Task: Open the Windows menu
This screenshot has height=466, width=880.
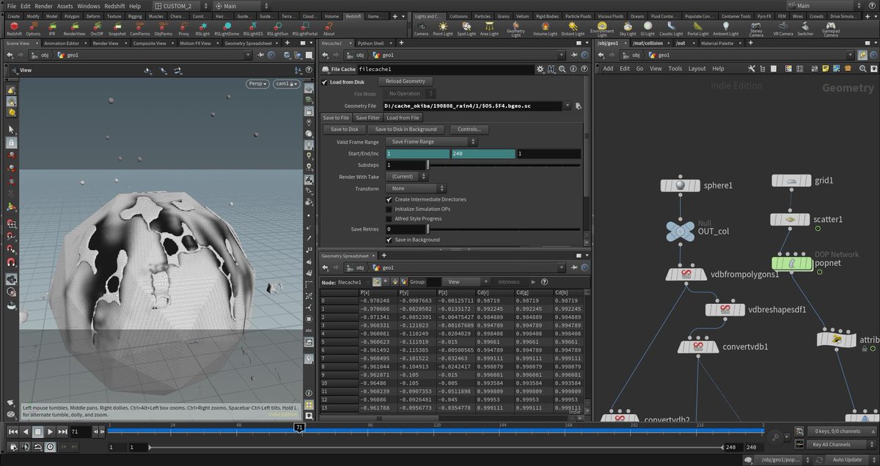Action: [88, 6]
